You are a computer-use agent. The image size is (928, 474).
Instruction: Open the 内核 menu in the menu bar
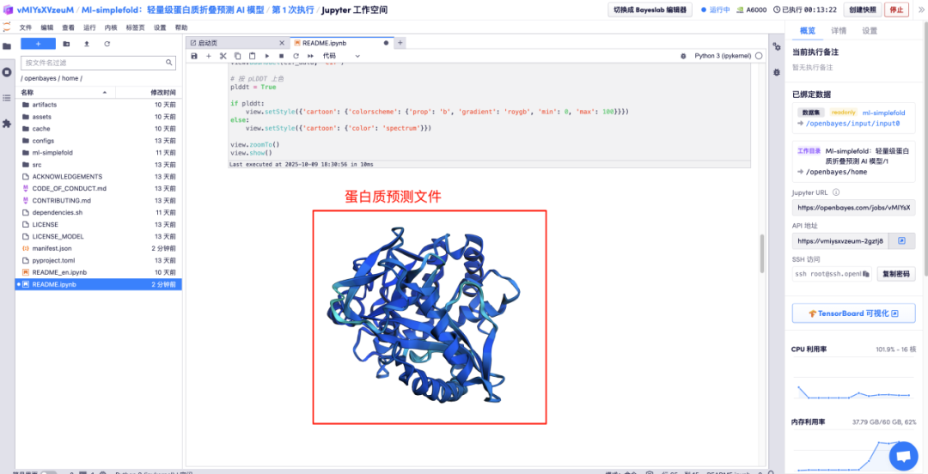point(111,27)
